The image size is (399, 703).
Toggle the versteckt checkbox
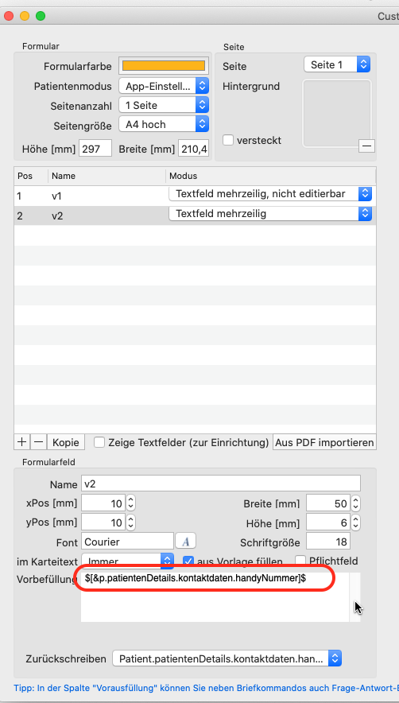(x=229, y=140)
